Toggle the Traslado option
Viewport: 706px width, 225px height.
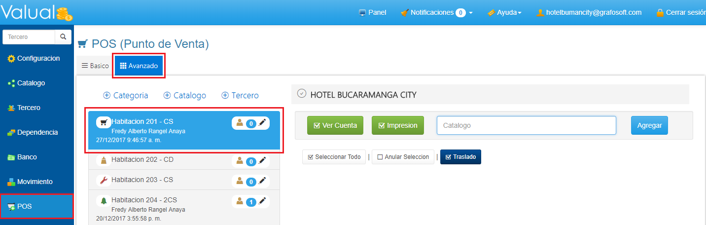point(460,157)
